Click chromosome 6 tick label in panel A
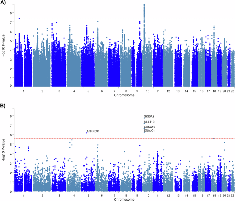Image resolution: width=235 pixels, height=201 pixels. click(102, 91)
